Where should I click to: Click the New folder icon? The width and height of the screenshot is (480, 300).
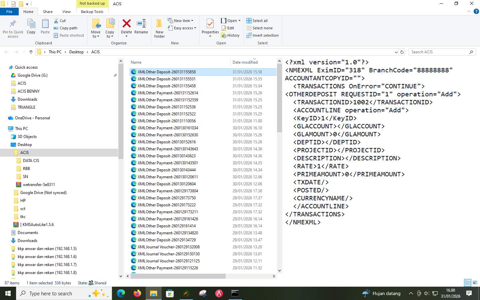[159, 28]
